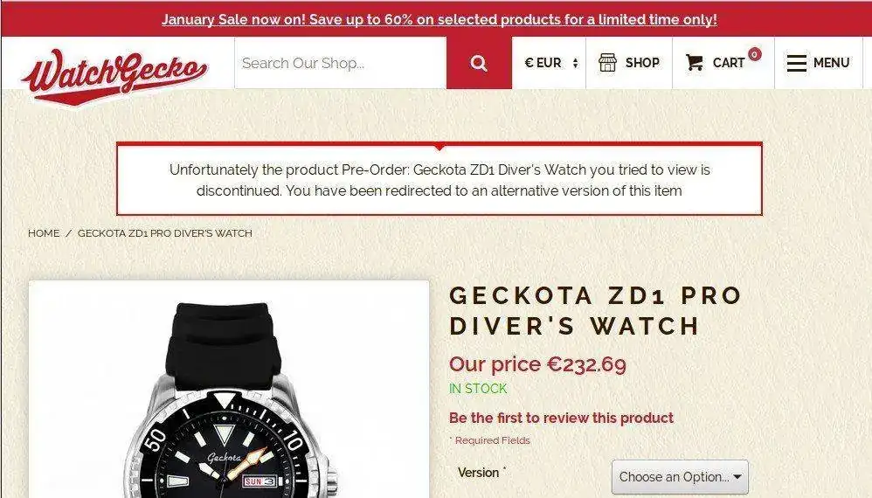This screenshot has width=872, height=498.
Task: Click the cart item count badge
Action: coord(754,54)
